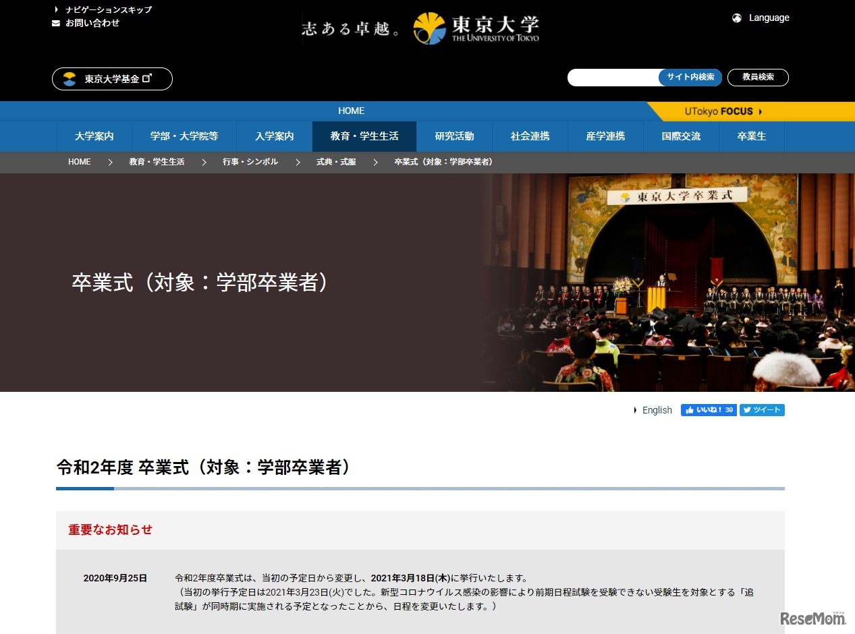Open the 東京大学基金 link button
The image size is (855, 634).
point(112,79)
